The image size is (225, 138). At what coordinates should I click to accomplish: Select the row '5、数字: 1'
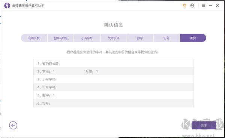click(x=114, y=95)
